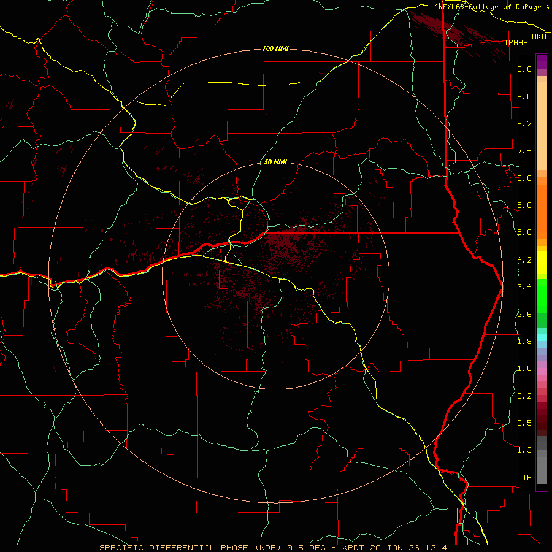
Task: Click the 20 JAN 26 date text
Action: (394, 548)
